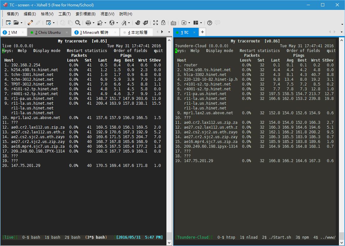
Task: Open Help via question mark icon
Action: [x=209, y=23]
